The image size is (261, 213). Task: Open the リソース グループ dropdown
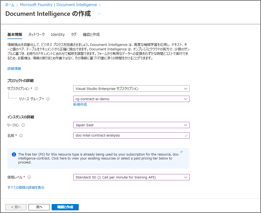[131, 99]
